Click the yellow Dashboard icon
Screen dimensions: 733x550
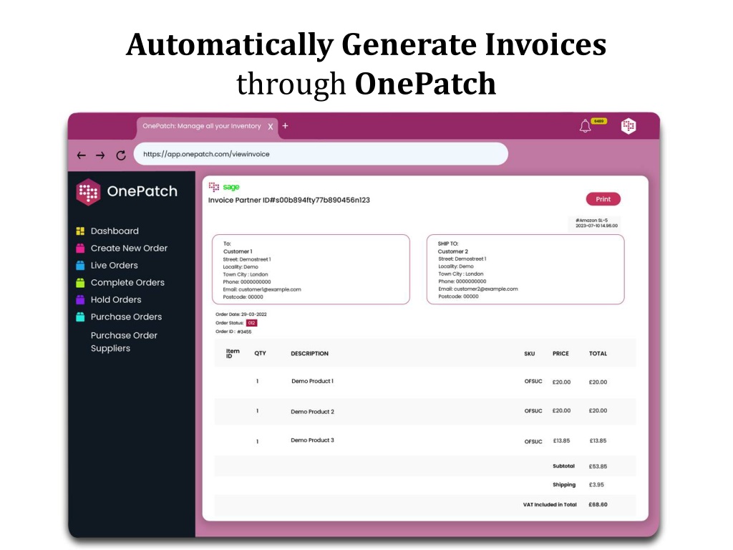click(80, 231)
